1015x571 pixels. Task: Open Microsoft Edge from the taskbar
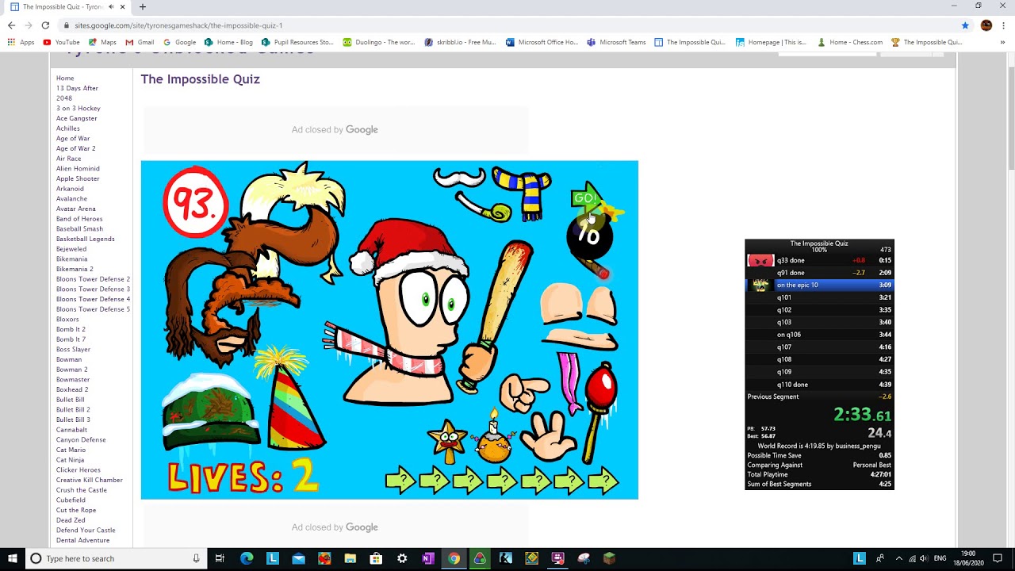coord(247,558)
